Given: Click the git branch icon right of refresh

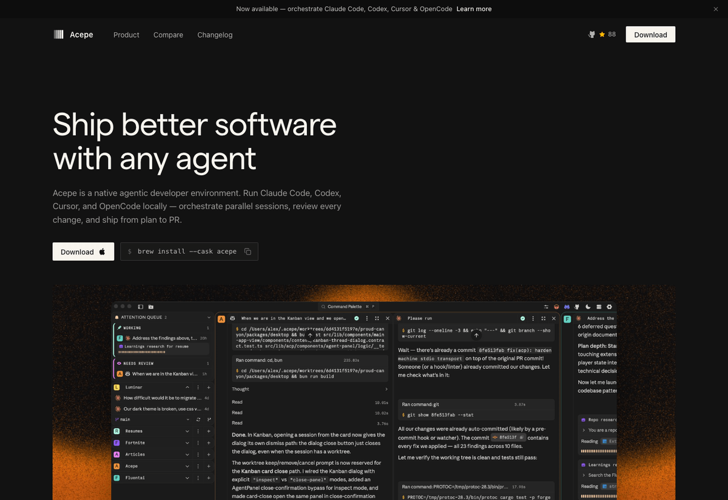Looking at the screenshot, I should tap(208, 419).
